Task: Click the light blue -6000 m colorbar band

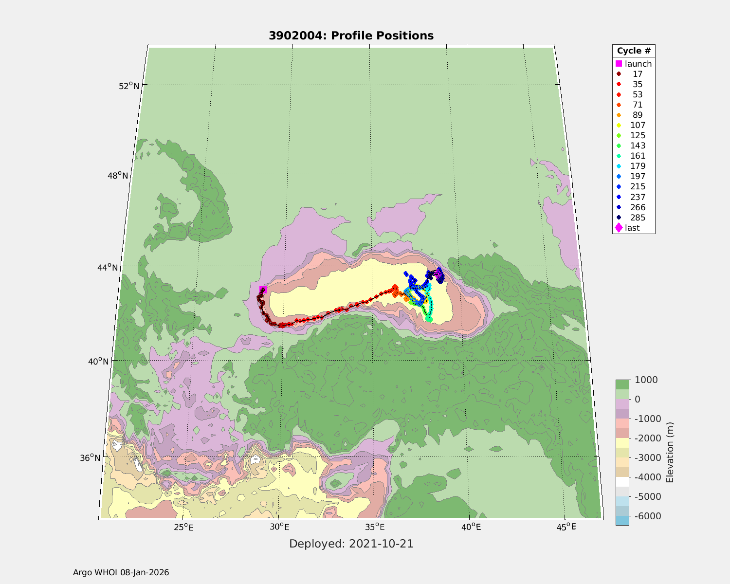Action: pos(622,520)
